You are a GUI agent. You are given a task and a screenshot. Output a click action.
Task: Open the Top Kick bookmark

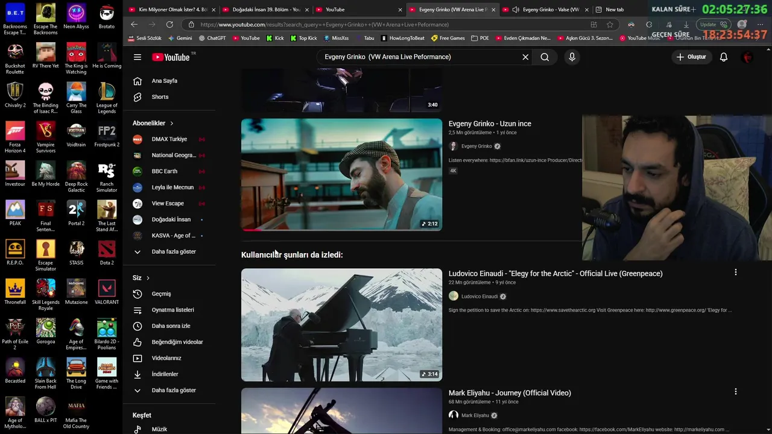[303, 38]
